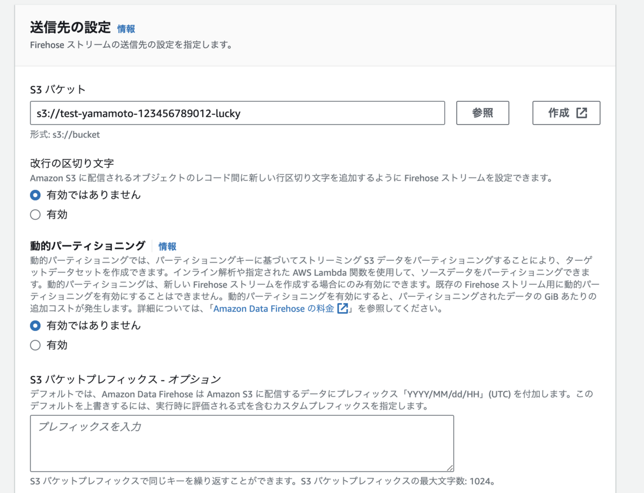Click the 作成 button's external link icon
This screenshot has height=493, width=644.
pos(582,113)
